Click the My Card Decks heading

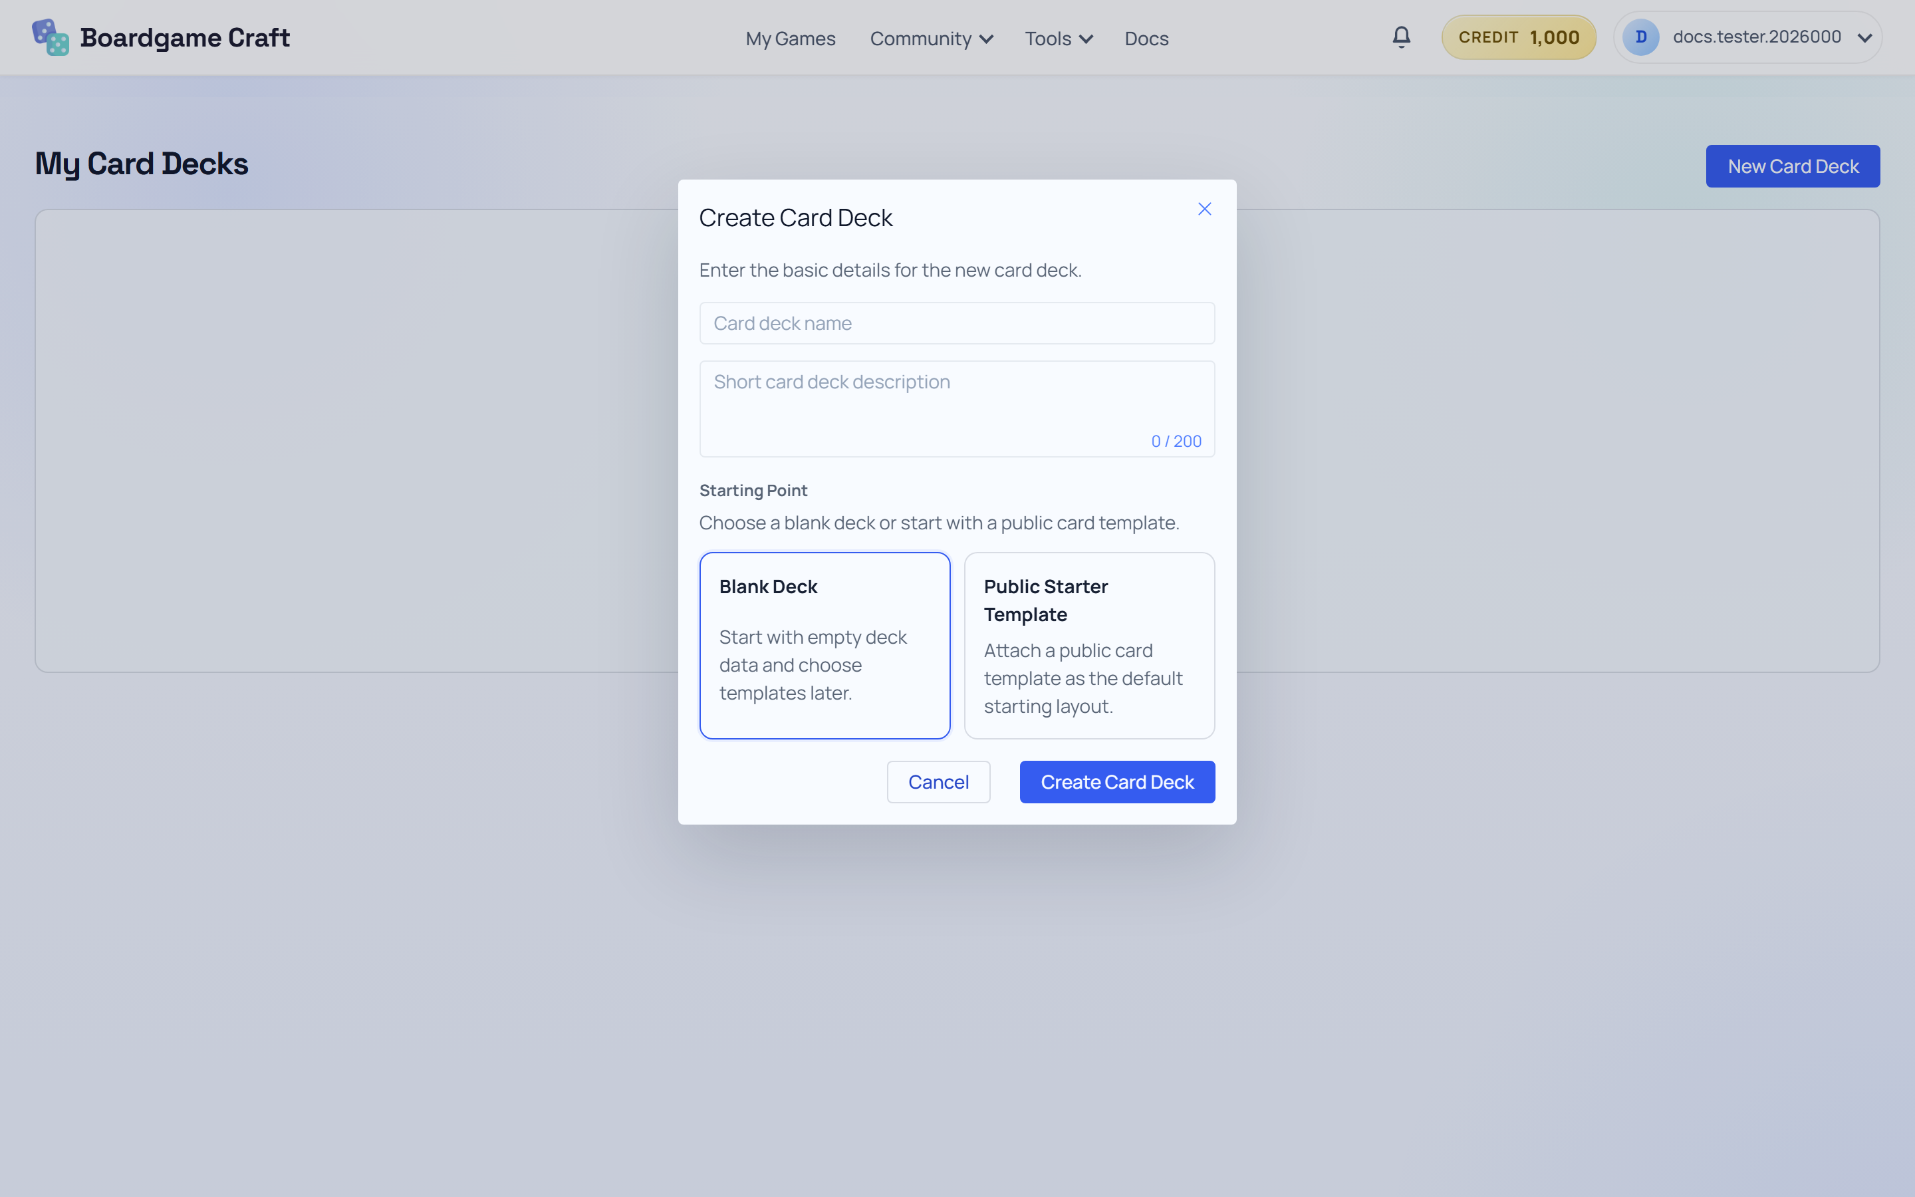tap(142, 165)
